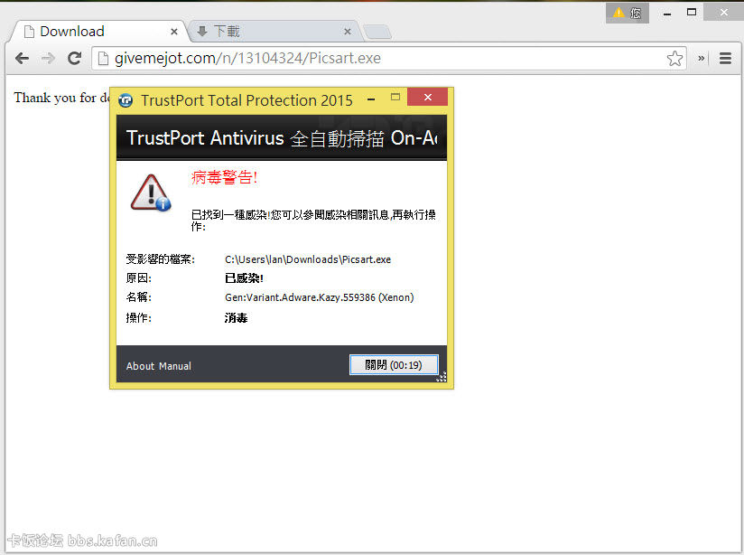Open a new tab with the new tab button
The width and height of the screenshot is (744, 555).
pyautogui.click(x=377, y=33)
